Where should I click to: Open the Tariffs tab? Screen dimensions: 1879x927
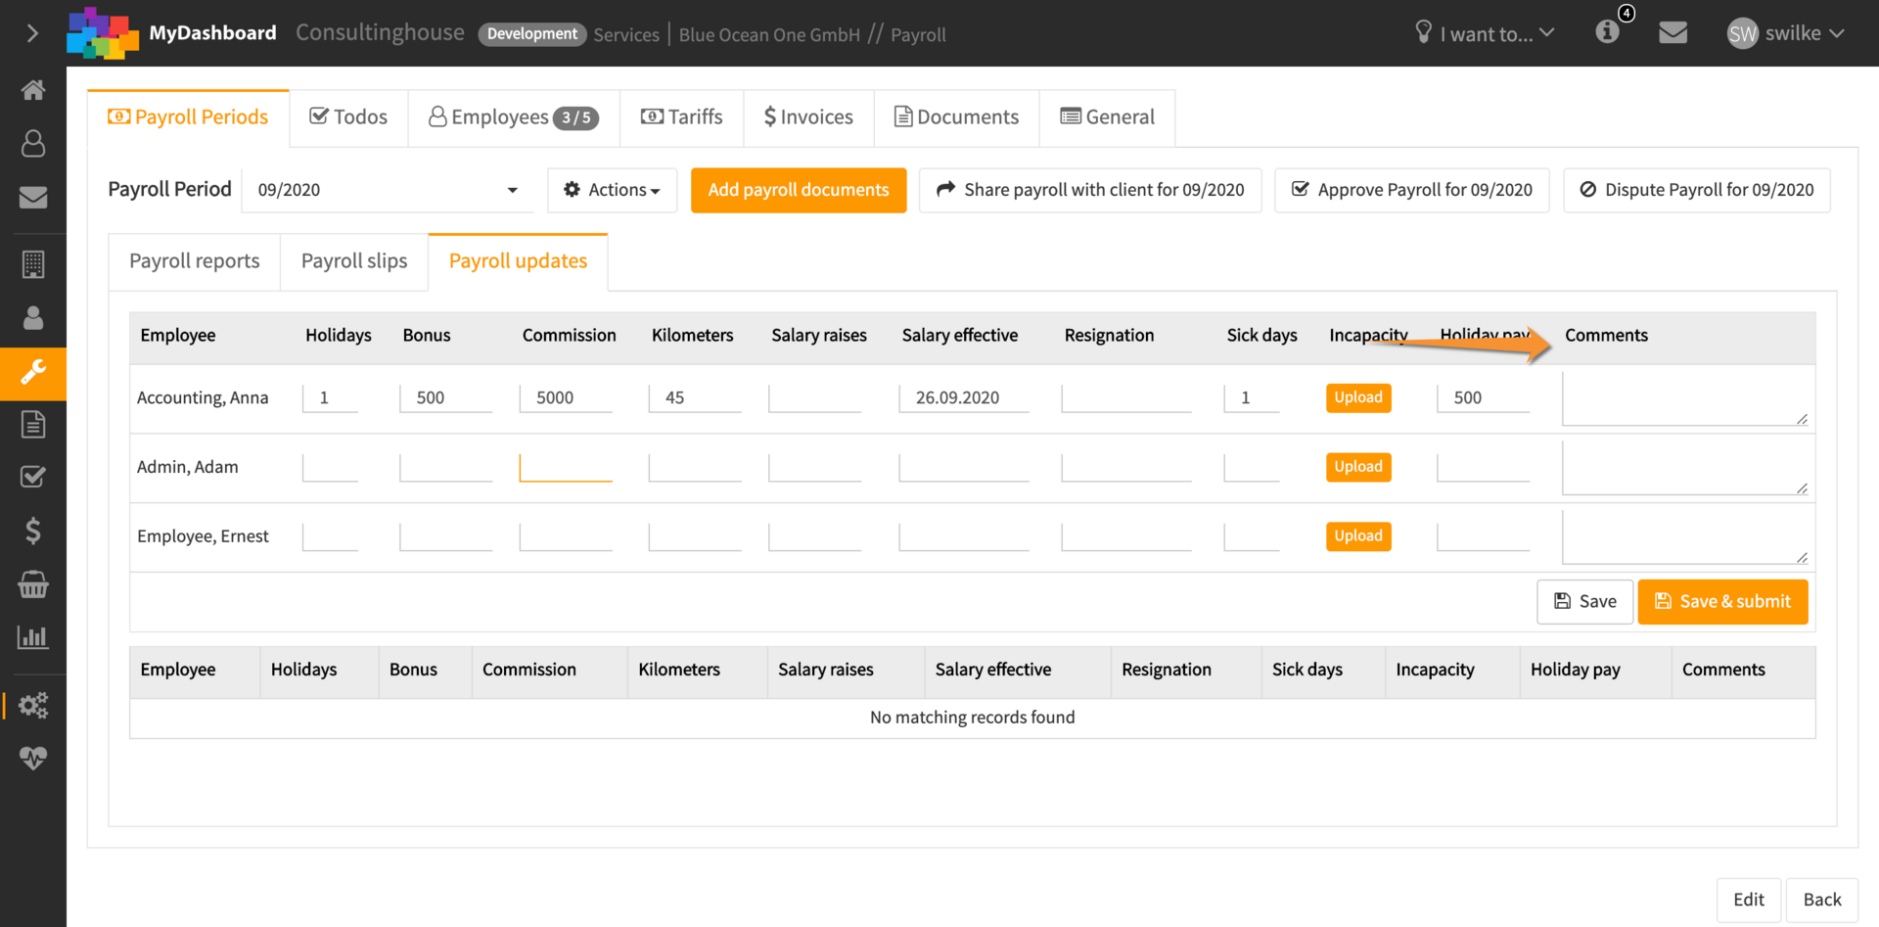click(682, 117)
